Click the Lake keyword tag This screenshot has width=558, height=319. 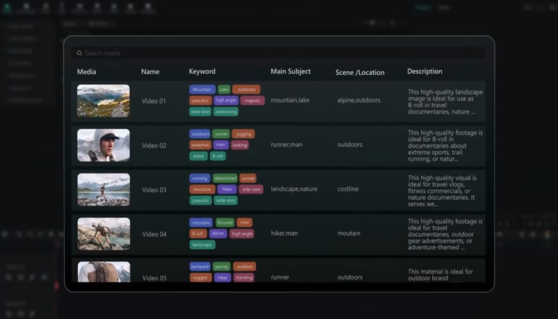[x=223, y=89]
